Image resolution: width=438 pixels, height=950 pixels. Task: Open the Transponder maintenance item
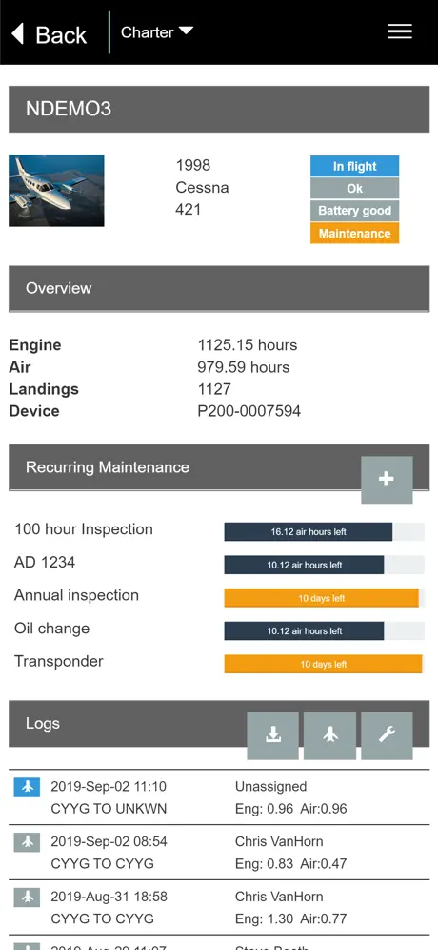(x=59, y=661)
